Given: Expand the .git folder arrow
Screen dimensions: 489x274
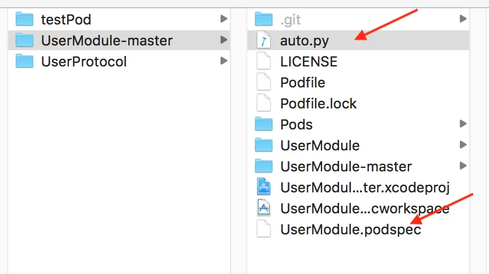Looking at the screenshot, I should [x=463, y=19].
